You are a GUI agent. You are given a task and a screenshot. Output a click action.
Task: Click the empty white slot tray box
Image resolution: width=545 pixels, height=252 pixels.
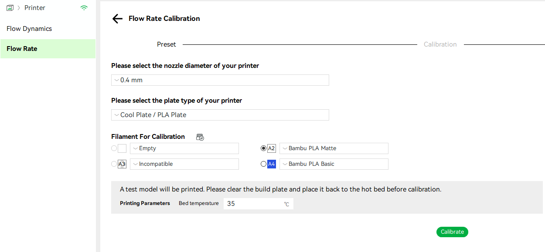coord(122,148)
